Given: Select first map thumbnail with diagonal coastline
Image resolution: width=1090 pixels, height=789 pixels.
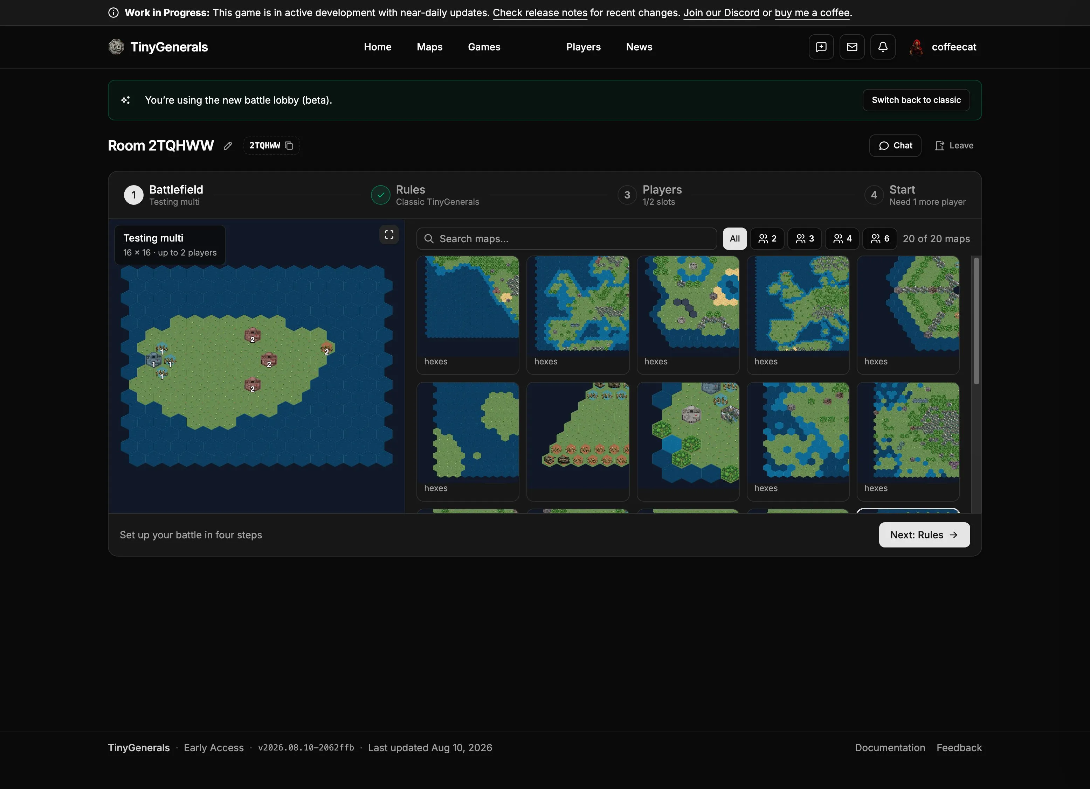Looking at the screenshot, I should point(468,315).
